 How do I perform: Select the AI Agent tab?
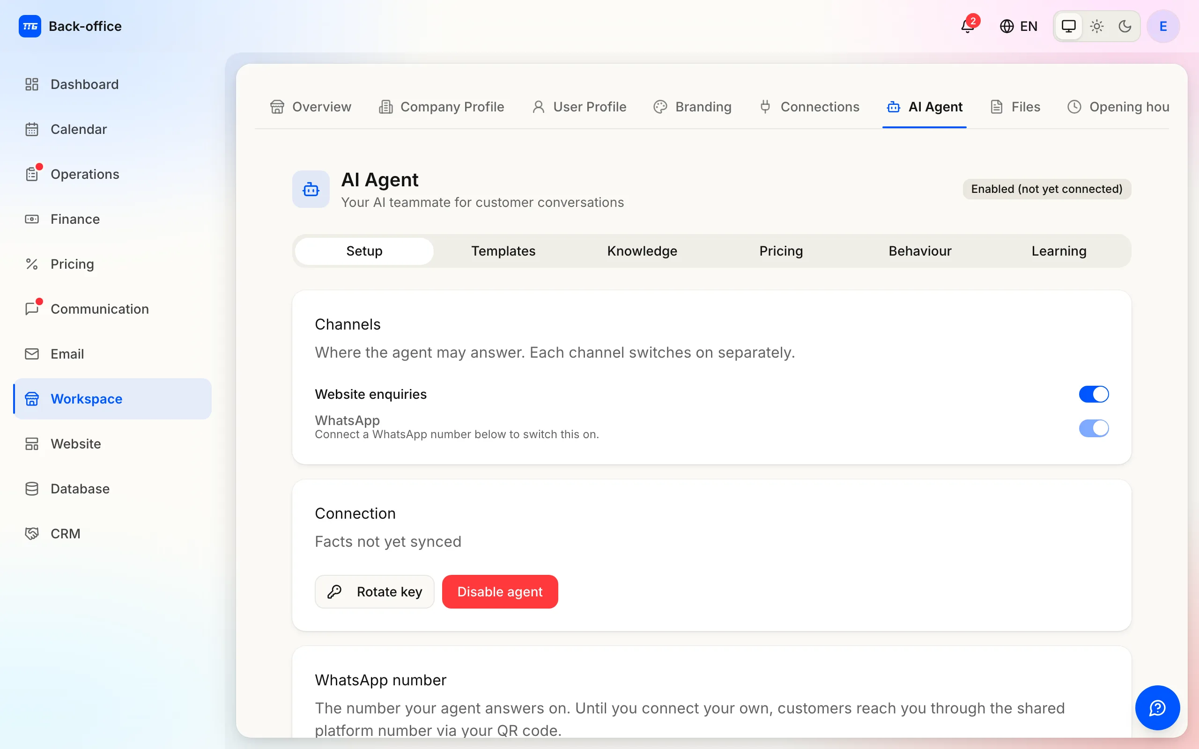(x=925, y=107)
